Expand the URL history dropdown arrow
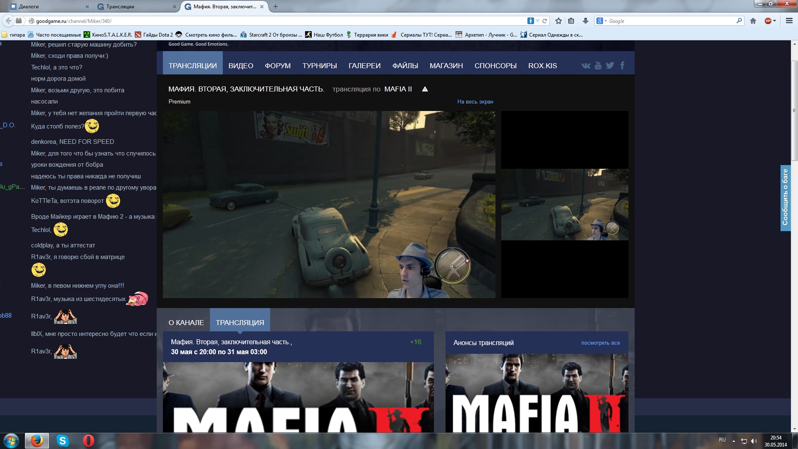798x449 pixels. [x=537, y=21]
